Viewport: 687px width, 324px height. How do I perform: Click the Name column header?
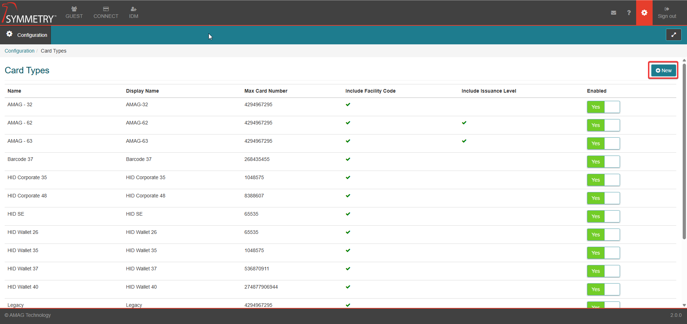click(x=14, y=91)
